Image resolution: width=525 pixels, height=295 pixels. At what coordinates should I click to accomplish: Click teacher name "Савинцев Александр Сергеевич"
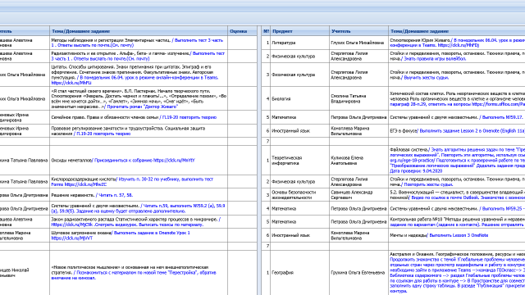[352, 195]
